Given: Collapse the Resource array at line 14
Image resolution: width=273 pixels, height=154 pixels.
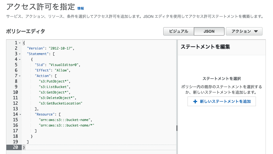Looking at the screenshot, I should click(x=20, y=114).
